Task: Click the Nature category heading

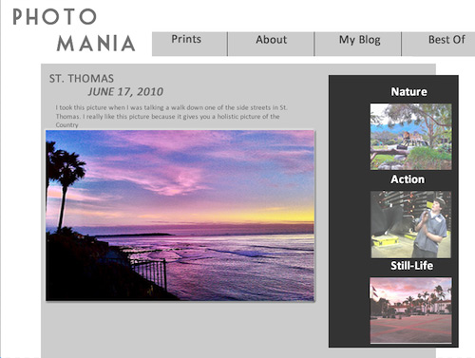Action: coord(408,92)
